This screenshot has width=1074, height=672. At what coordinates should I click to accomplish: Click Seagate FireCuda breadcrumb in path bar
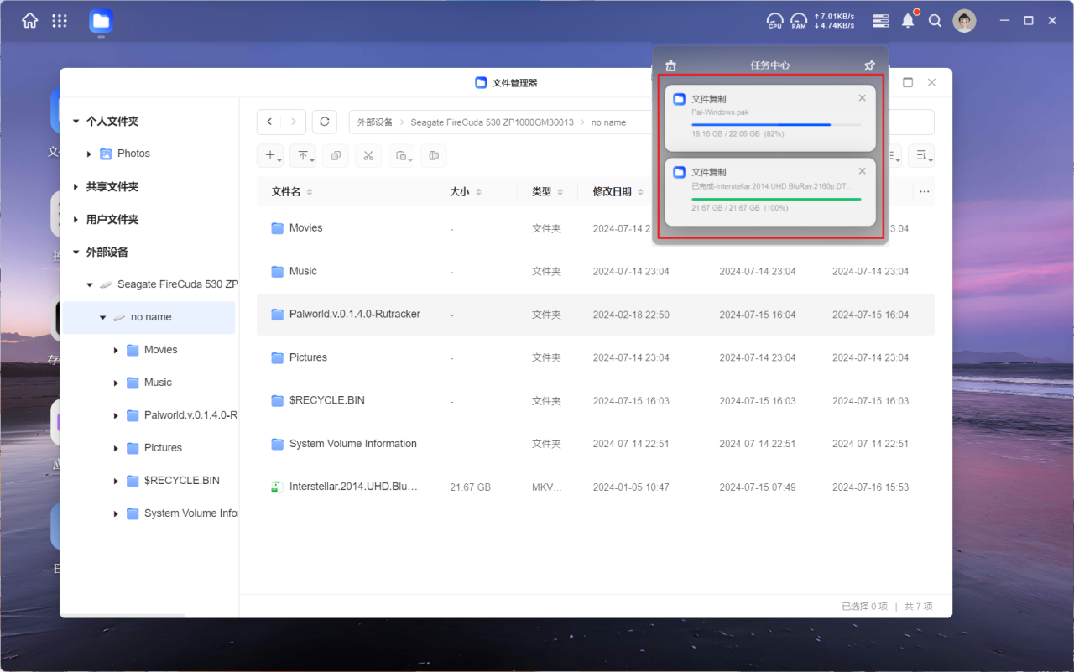pyautogui.click(x=492, y=122)
